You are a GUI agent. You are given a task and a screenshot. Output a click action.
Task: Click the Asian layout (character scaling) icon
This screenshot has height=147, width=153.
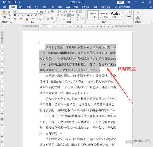click(x=71, y=19)
